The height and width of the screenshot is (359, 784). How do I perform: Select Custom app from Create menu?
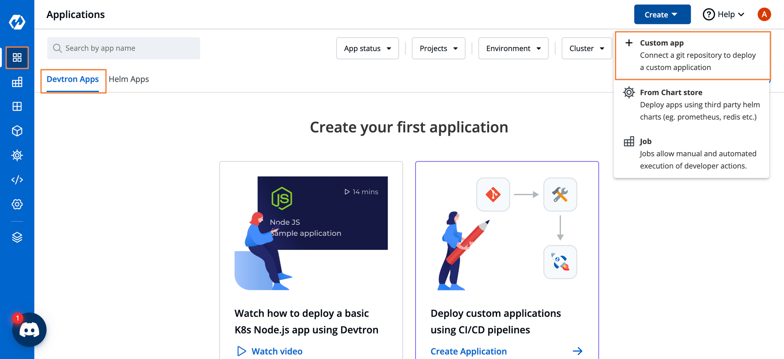tap(693, 55)
